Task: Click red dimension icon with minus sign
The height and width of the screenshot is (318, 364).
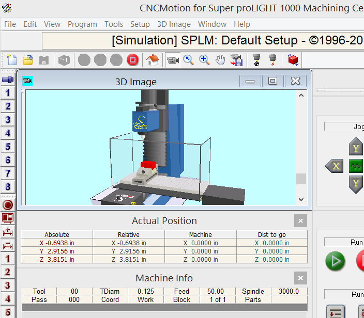Action: [x=8, y=245]
